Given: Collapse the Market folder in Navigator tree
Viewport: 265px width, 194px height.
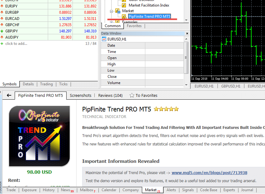Looking at the screenshot, I should click(x=112, y=11).
